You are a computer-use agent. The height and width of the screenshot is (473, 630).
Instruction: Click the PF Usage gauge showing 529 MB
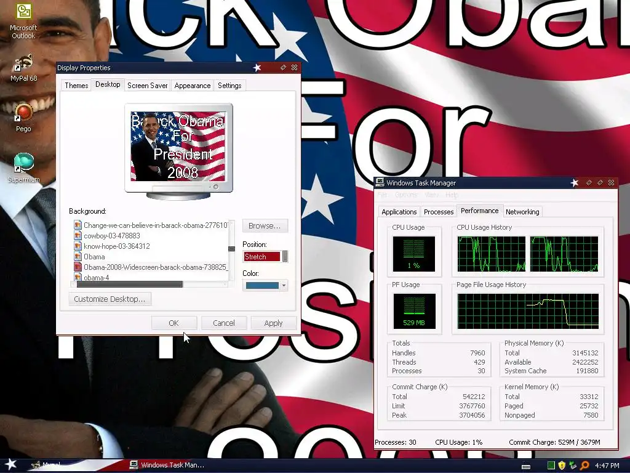pos(414,311)
